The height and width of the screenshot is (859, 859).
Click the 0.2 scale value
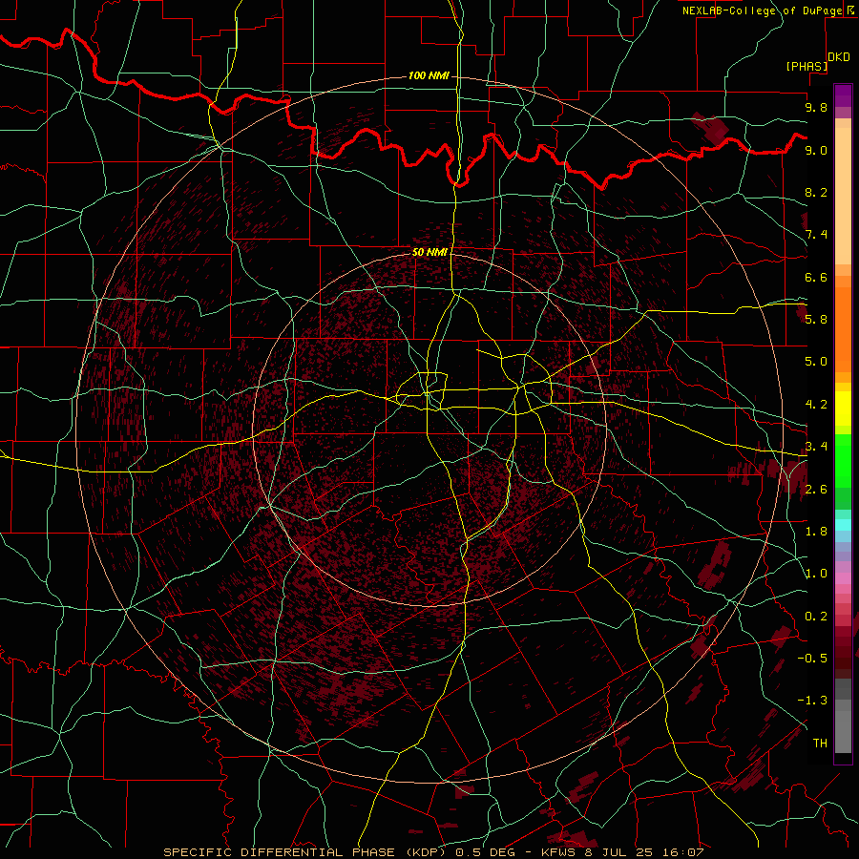[x=816, y=617]
